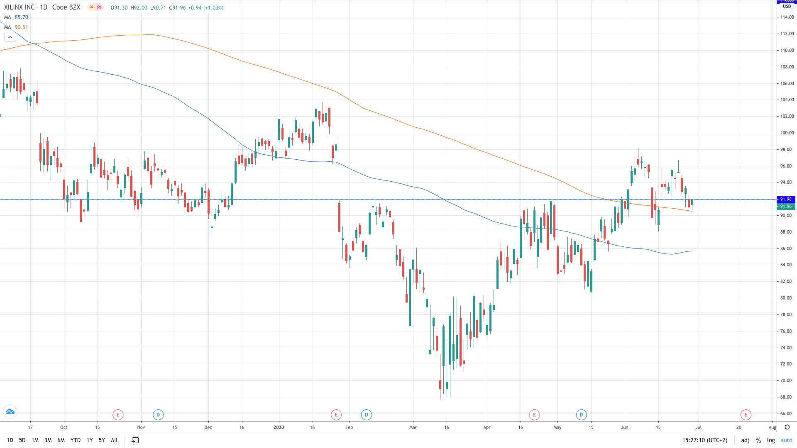Screen dimensions: 797x448
Task: Toggle auto scale mode
Action: coord(786,440)
